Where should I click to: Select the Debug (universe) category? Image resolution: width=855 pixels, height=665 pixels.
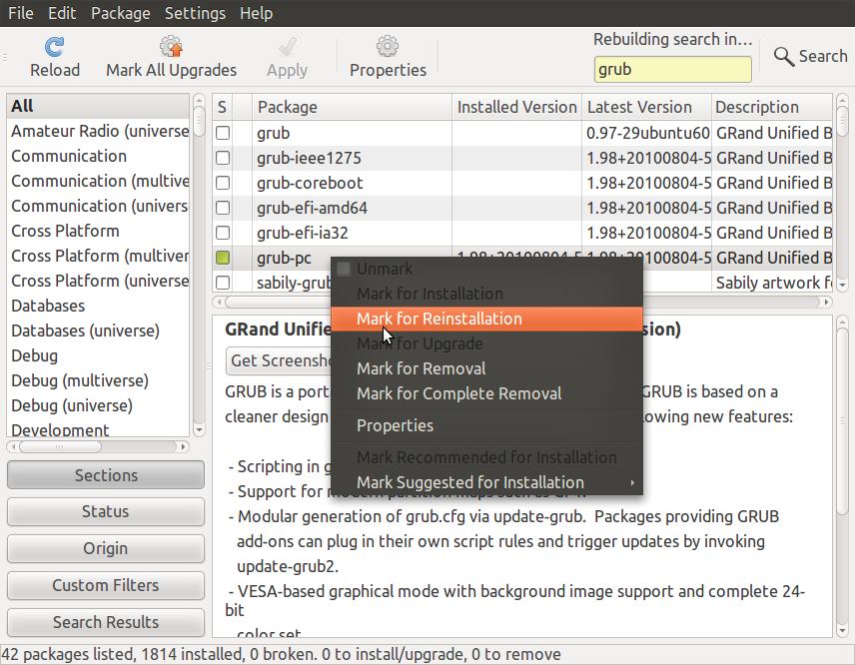tap(98, 406)
